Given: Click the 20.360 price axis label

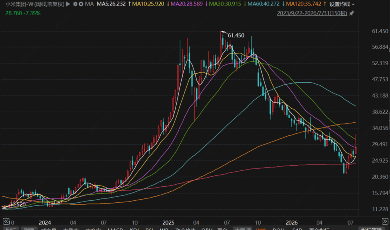Looking at the screenshot, I should click(380, 177).
